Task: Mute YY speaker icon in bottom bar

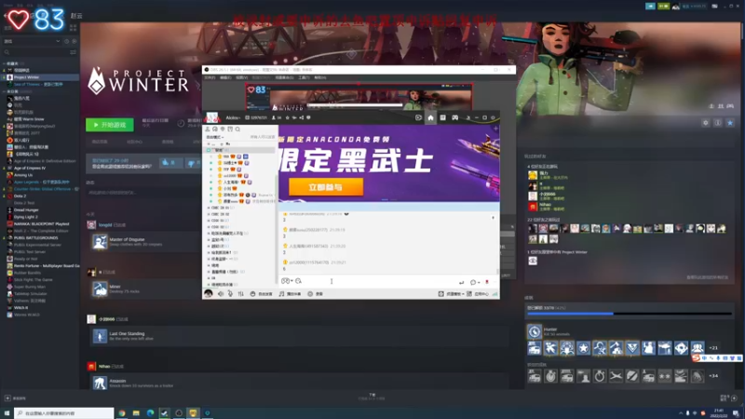Action: point(221,294)
